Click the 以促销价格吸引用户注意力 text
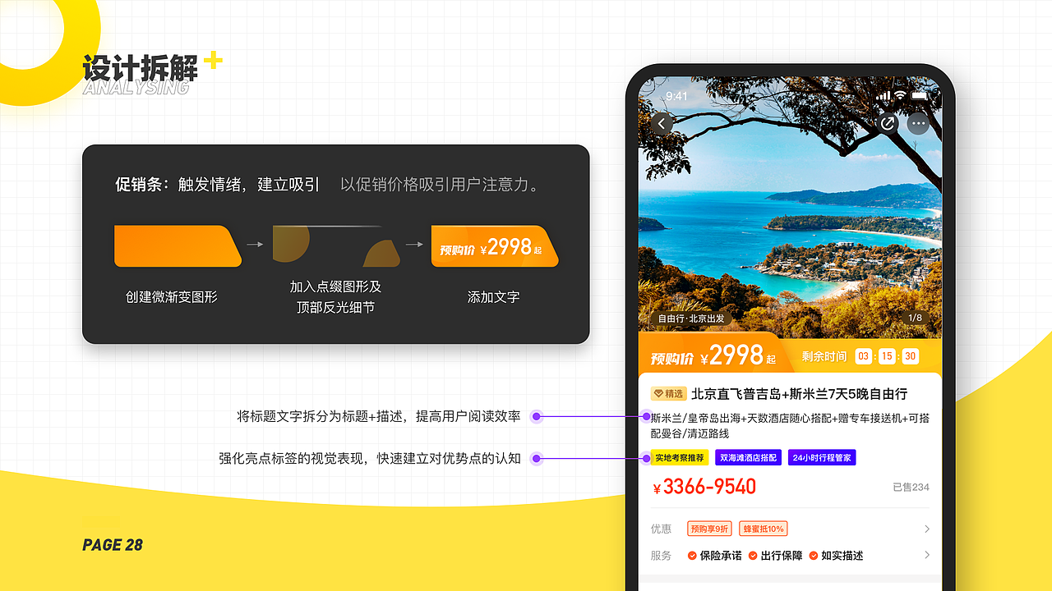The image size is (1052, 591). tap(441, 185)
